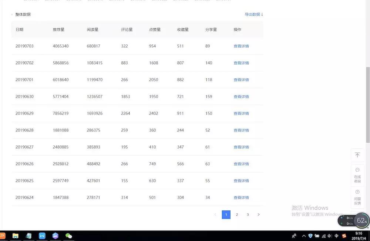This screenshot has height=241, width=370.
Task: Click the battery tray icon
Action: 317,236
